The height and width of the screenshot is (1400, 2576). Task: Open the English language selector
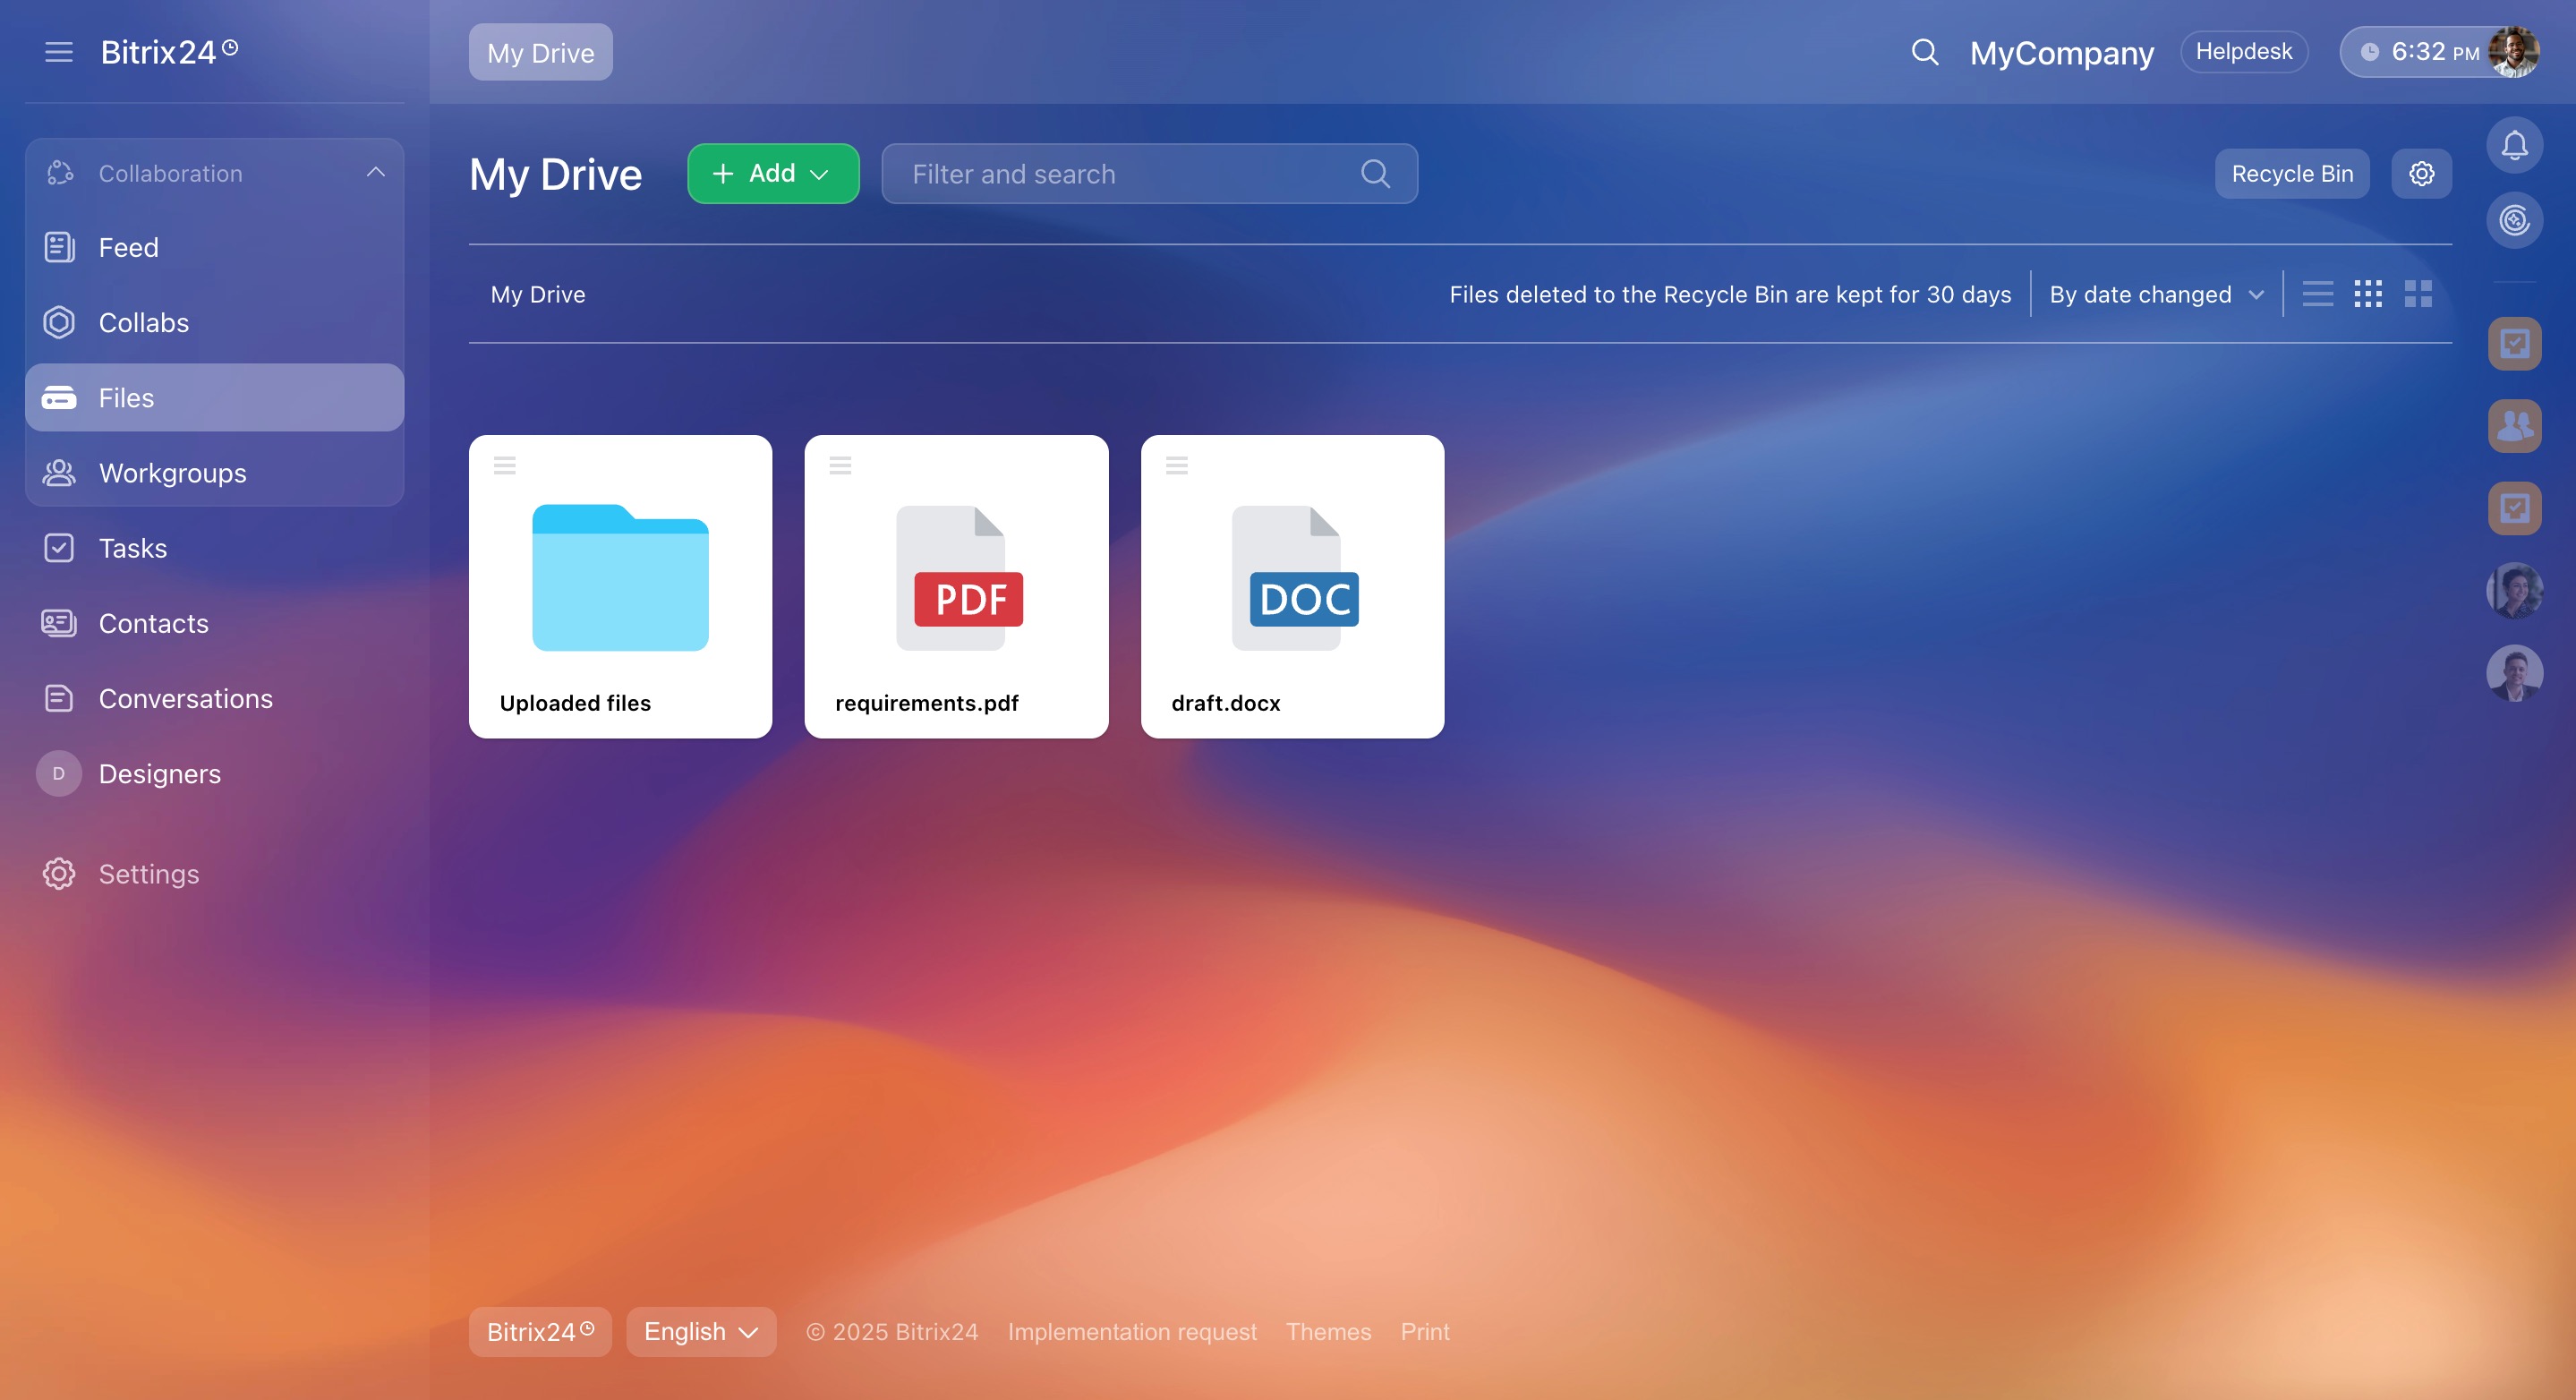click(x=700, y=1332)
